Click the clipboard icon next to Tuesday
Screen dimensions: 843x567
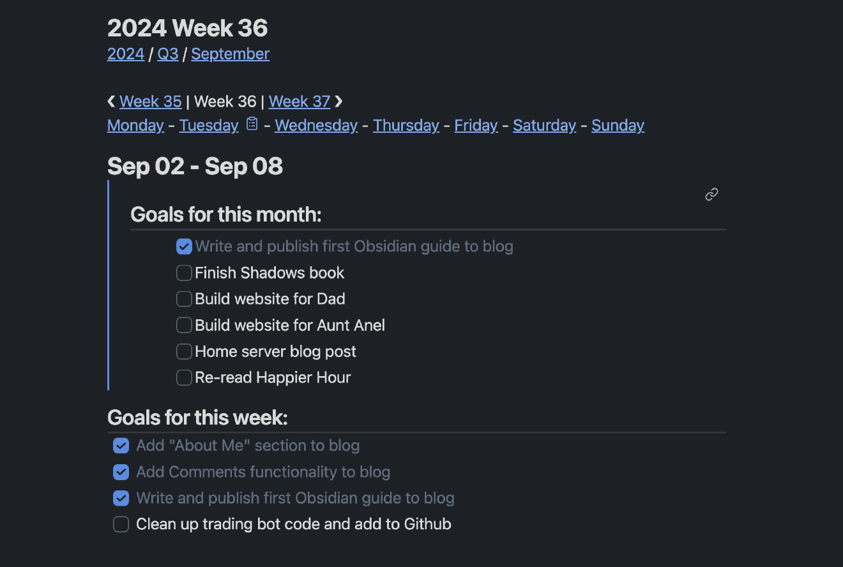[251, 123]
